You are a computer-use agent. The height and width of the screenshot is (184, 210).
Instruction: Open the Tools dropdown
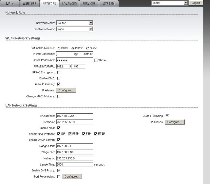coord(170,3)
